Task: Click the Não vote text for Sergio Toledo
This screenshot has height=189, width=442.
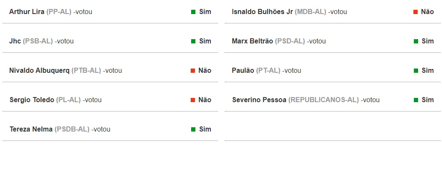Action: [x=205, y=100]
